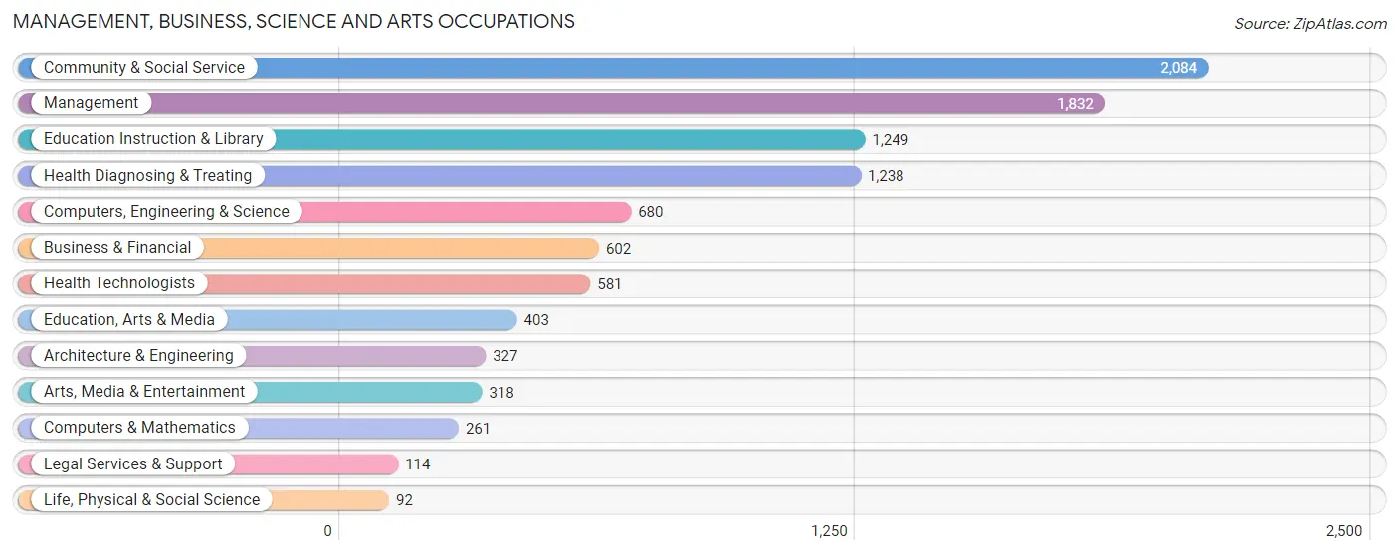Image resolution: width=1399 pixels, height=555 pixels.
Task: Click the 1,250 axis tick label
Action: pyautogui.click(x=829, y=531)
